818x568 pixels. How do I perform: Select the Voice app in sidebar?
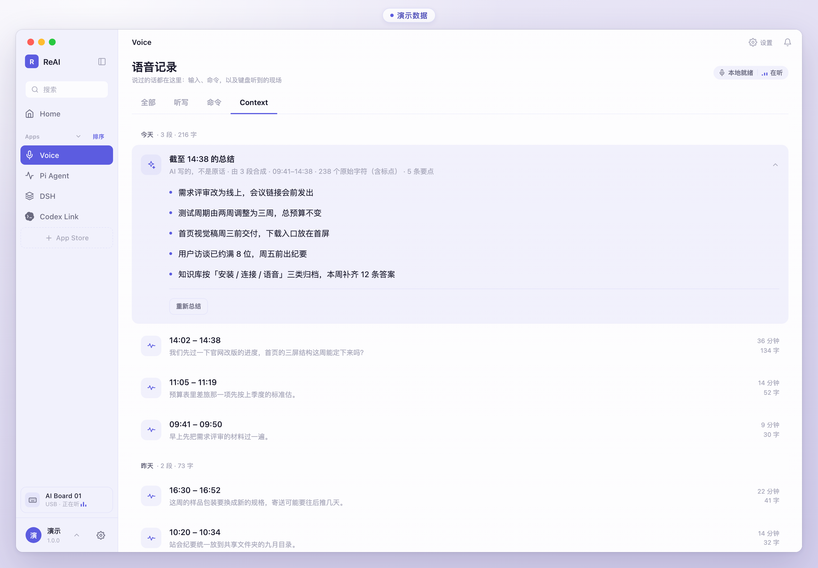[66, 155]
